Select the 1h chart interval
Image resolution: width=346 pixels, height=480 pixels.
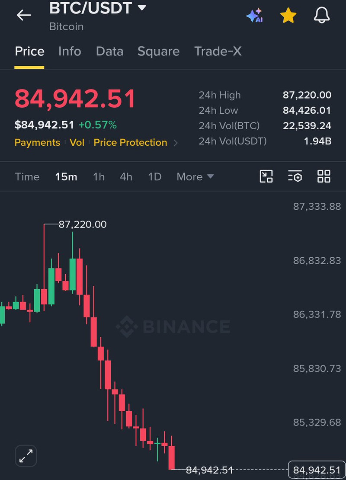point(99,176)
